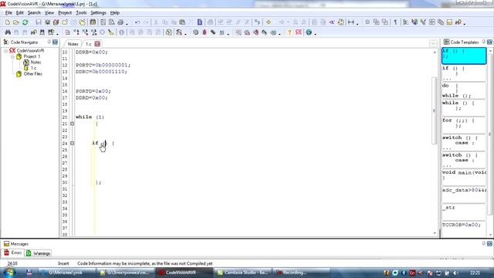Viewport: 494px width, 278px height.
Task: Switch to the Warnings tab
Action: click(x=39, y=253)
